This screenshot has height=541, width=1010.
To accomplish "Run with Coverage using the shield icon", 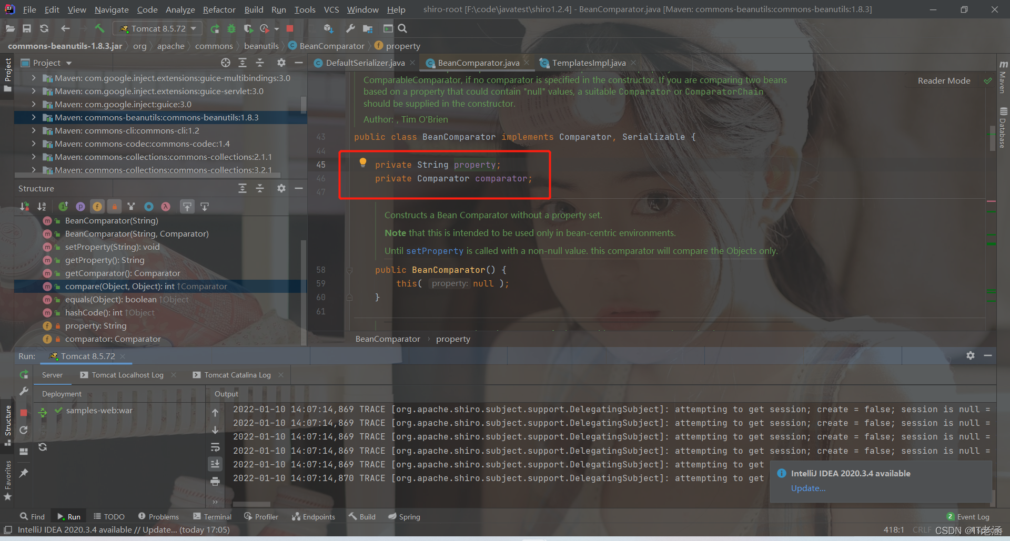I will coord(248,28).
